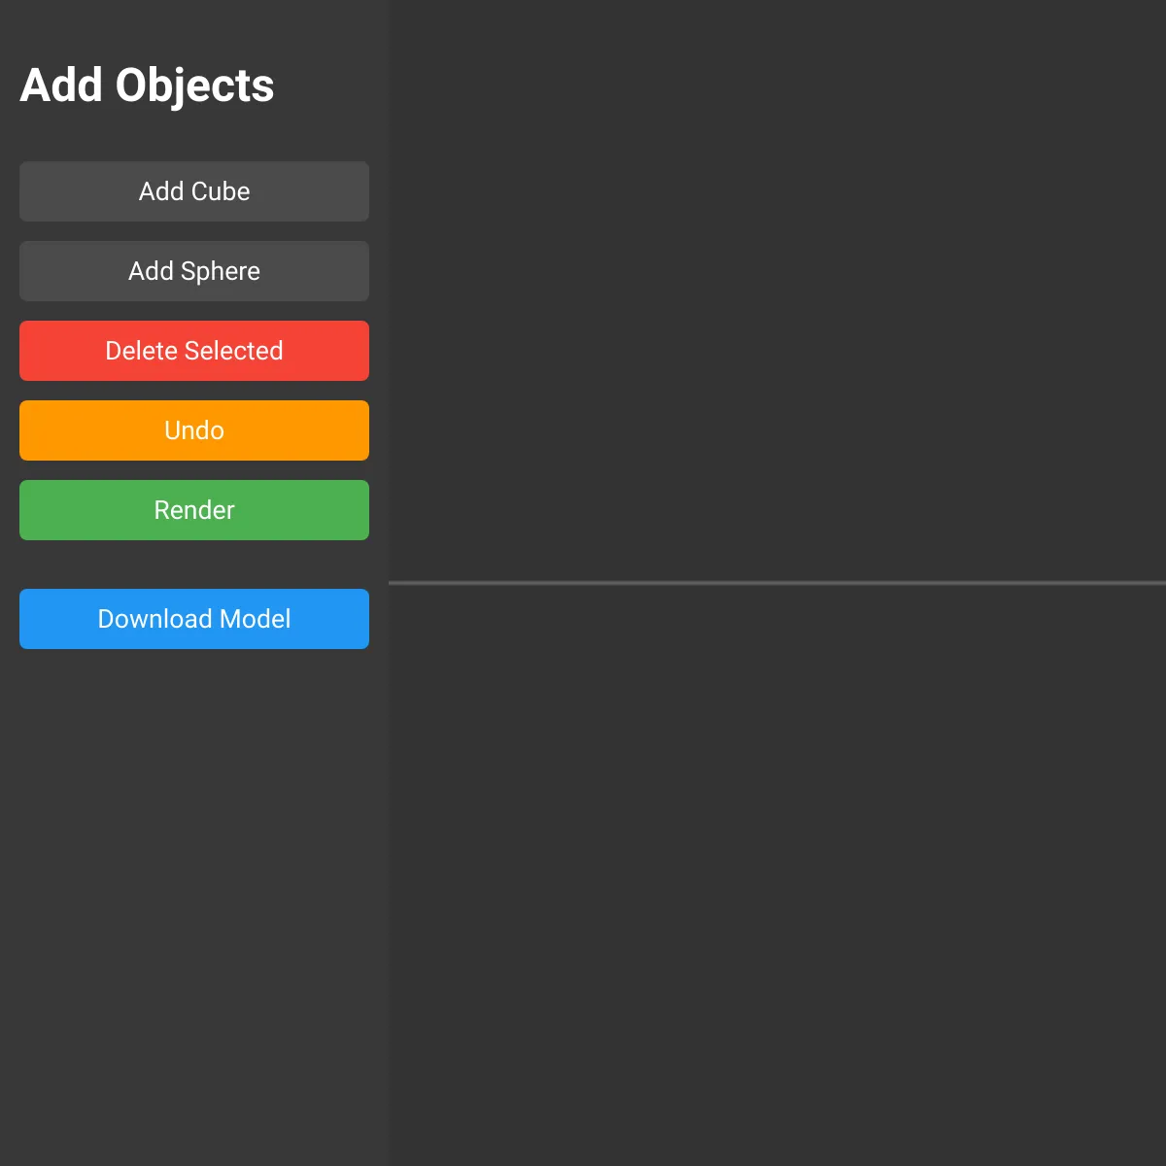Add a sphere to the scene

tap(194, 271)
